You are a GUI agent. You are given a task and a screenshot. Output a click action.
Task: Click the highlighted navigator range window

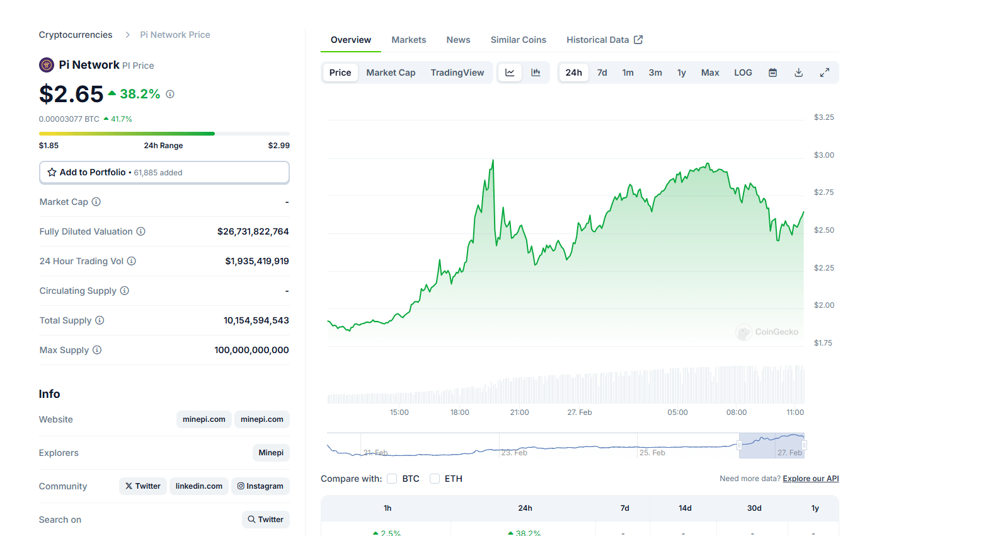click(772, 445)
